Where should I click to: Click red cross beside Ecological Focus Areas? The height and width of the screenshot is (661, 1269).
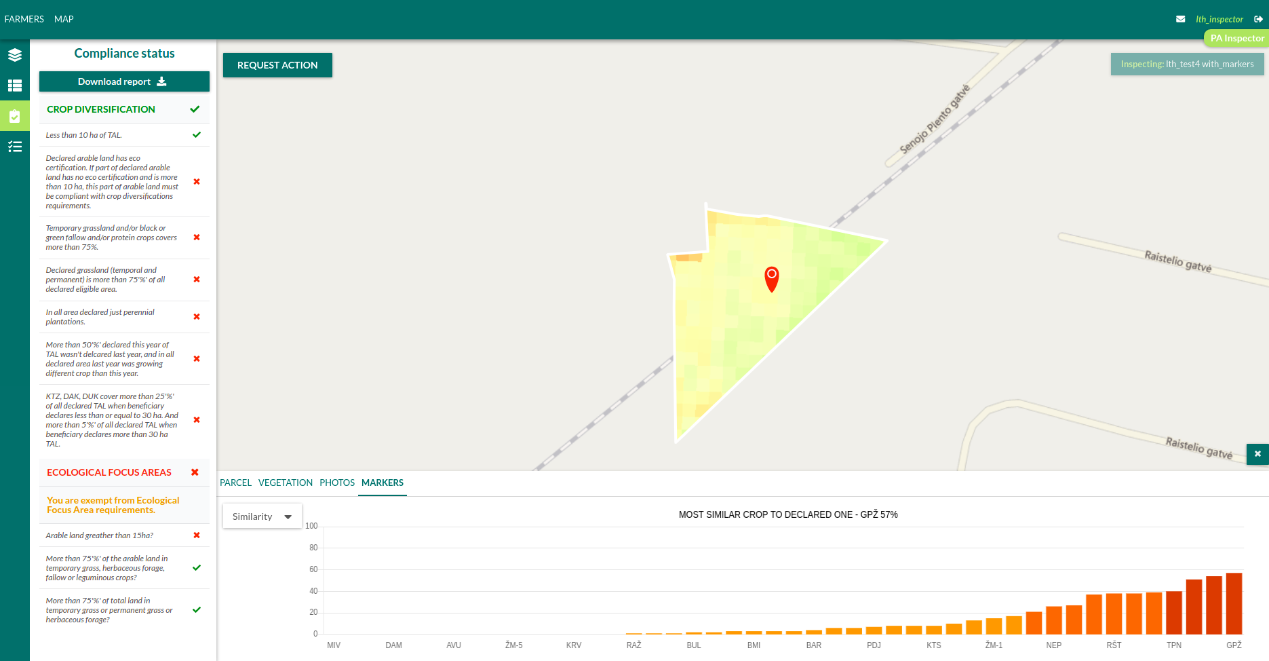click(195, 472)
